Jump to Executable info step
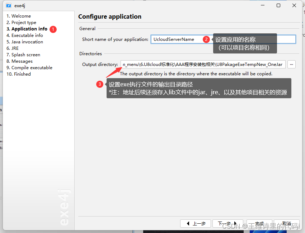This screenshot has width=305, height=233. pyautogui.click(x=25, y=35)
